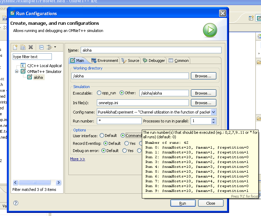Choose Other executable option
This screenshot has width=261, height=216.
pyautogui.click(x=122, y=93)
